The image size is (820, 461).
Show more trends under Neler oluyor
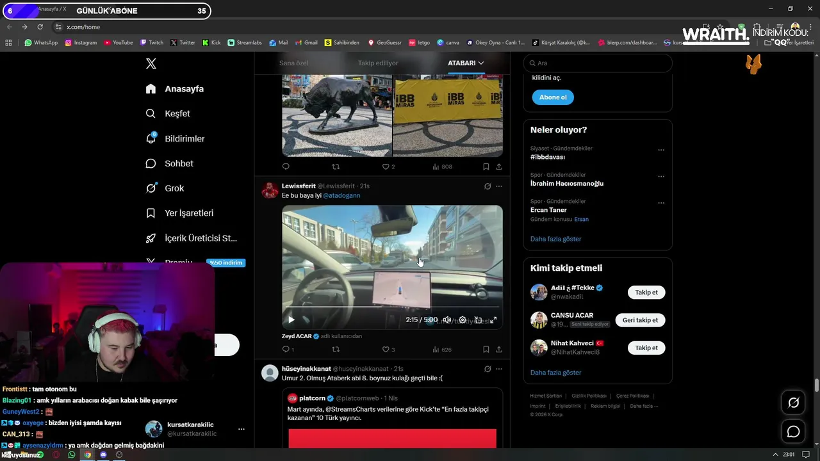555,239
